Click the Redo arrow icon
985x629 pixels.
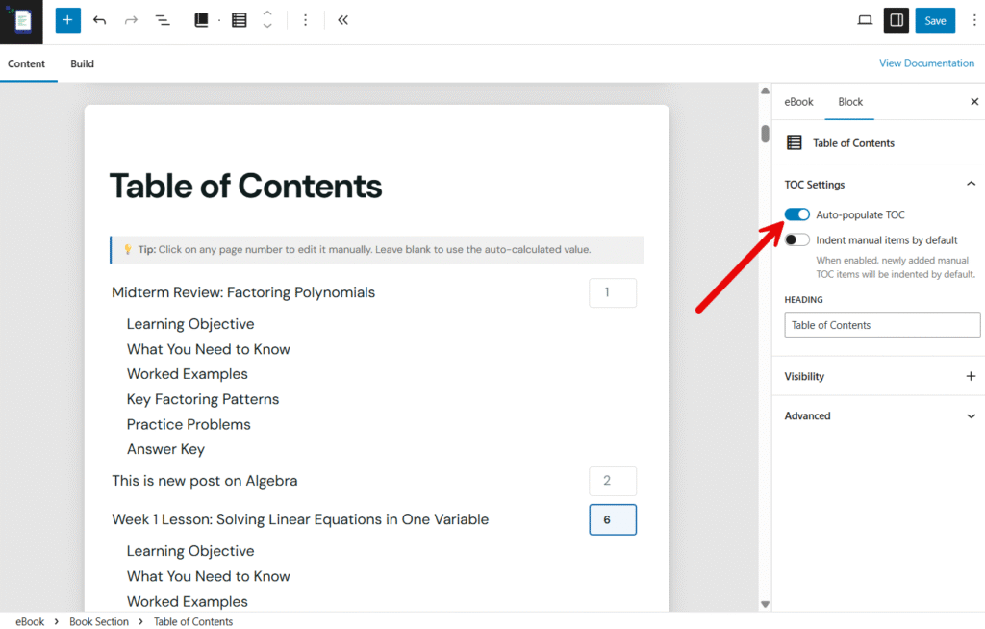click(x=130, y=19)
